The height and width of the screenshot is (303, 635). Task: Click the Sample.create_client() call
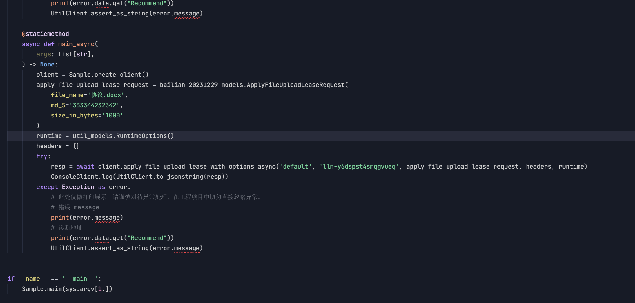pos(108,75)
